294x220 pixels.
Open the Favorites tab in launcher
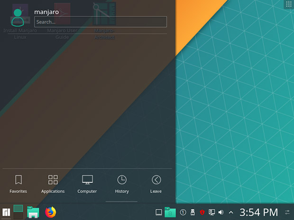pos(18,184)
